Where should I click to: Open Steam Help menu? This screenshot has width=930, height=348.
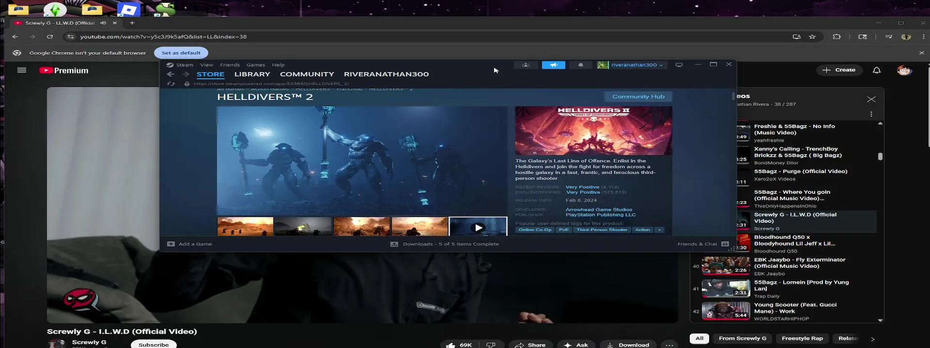[278, 65]
